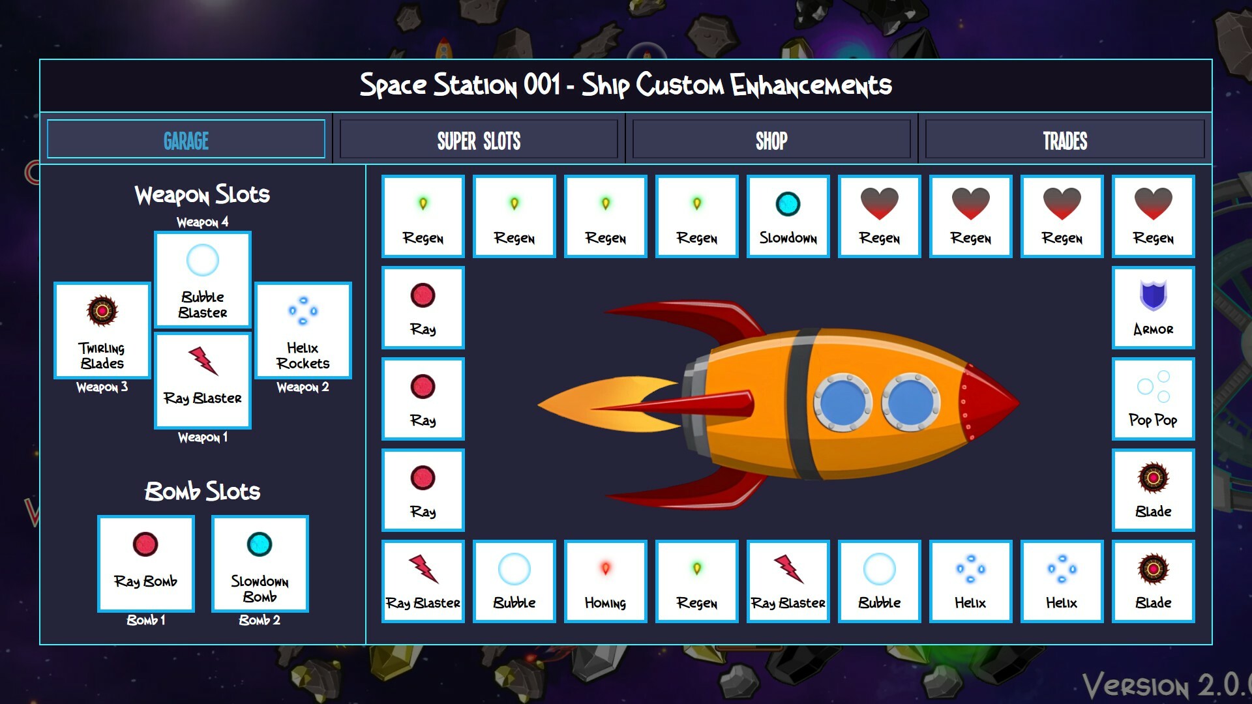Click the Slowdown enhancement in the top row

click(788, 216)
